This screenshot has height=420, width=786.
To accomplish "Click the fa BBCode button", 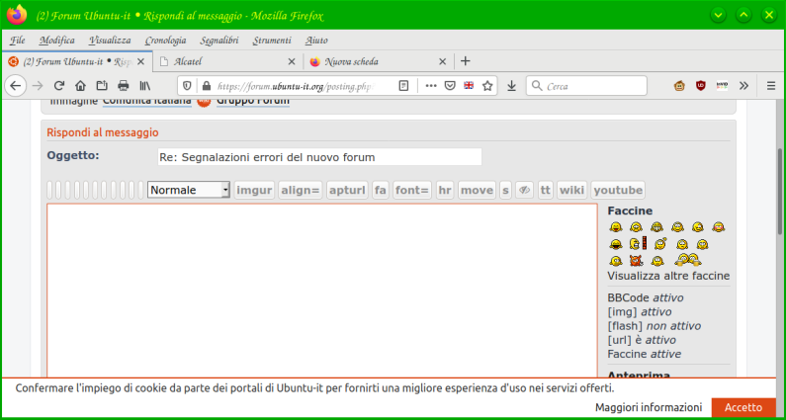I will pyautogui.click(x=381, y=190).
